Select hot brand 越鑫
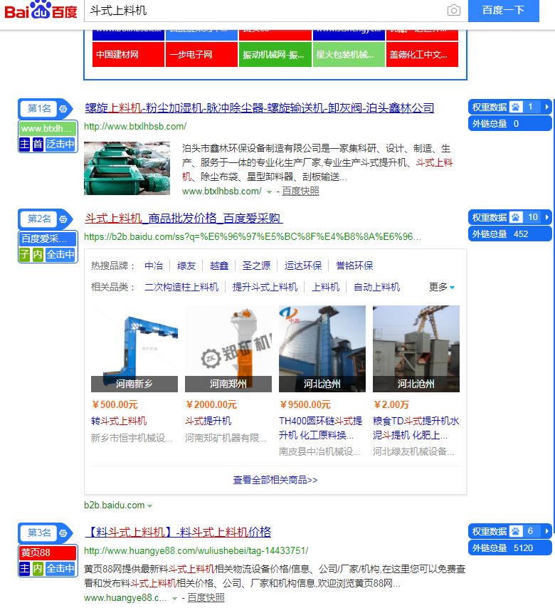 coord(219,266)
